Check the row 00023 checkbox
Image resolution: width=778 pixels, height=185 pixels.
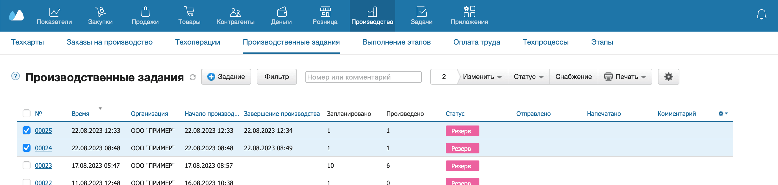(x=27, y=165)
